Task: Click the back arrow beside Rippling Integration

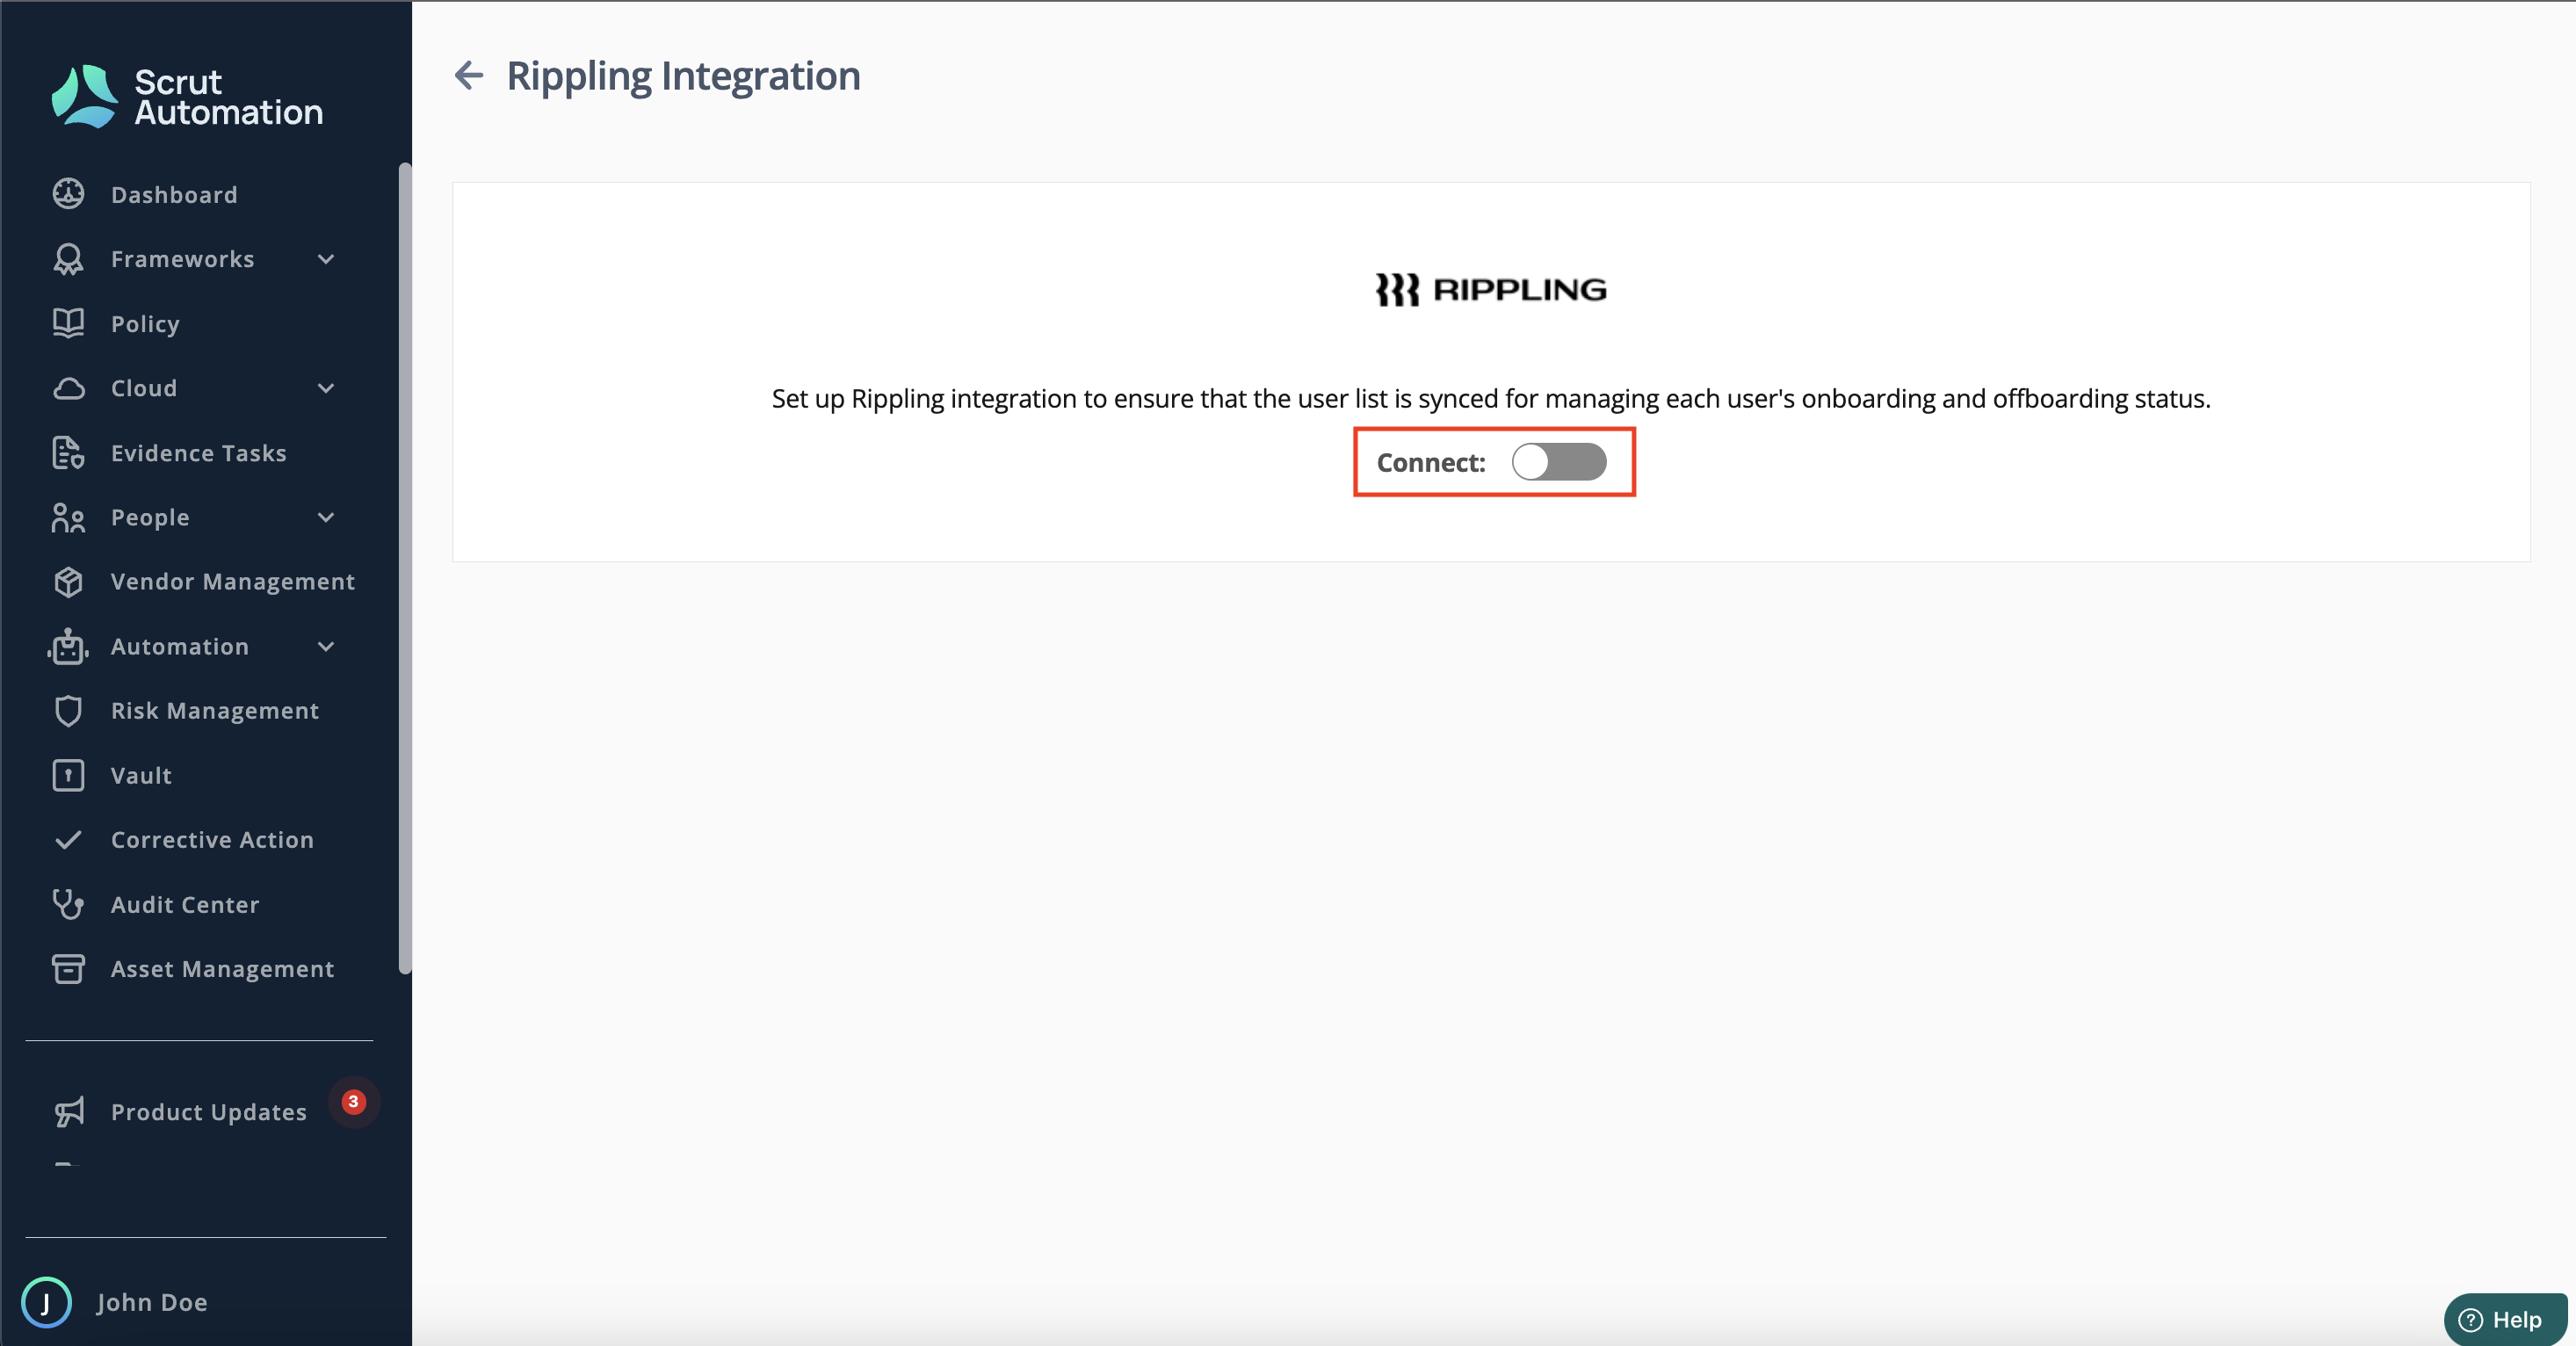Action: (x=468, y=75)
